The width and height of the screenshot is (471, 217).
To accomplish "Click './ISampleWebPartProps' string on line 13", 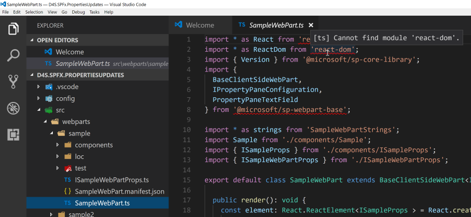I will (x=398, y=160).
